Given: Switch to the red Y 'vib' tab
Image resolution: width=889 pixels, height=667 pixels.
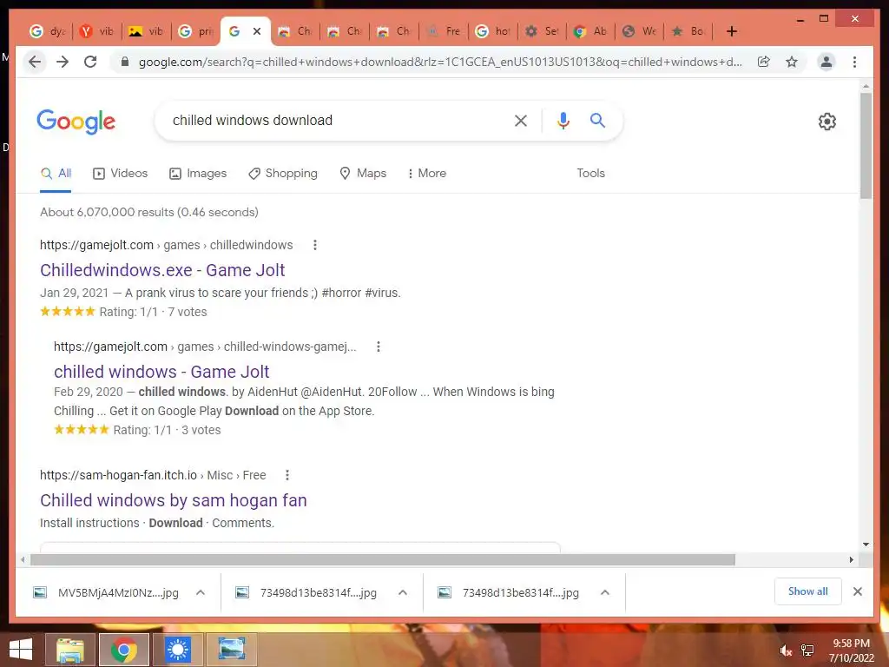Looking at the screenshot, I should [96, 31].
